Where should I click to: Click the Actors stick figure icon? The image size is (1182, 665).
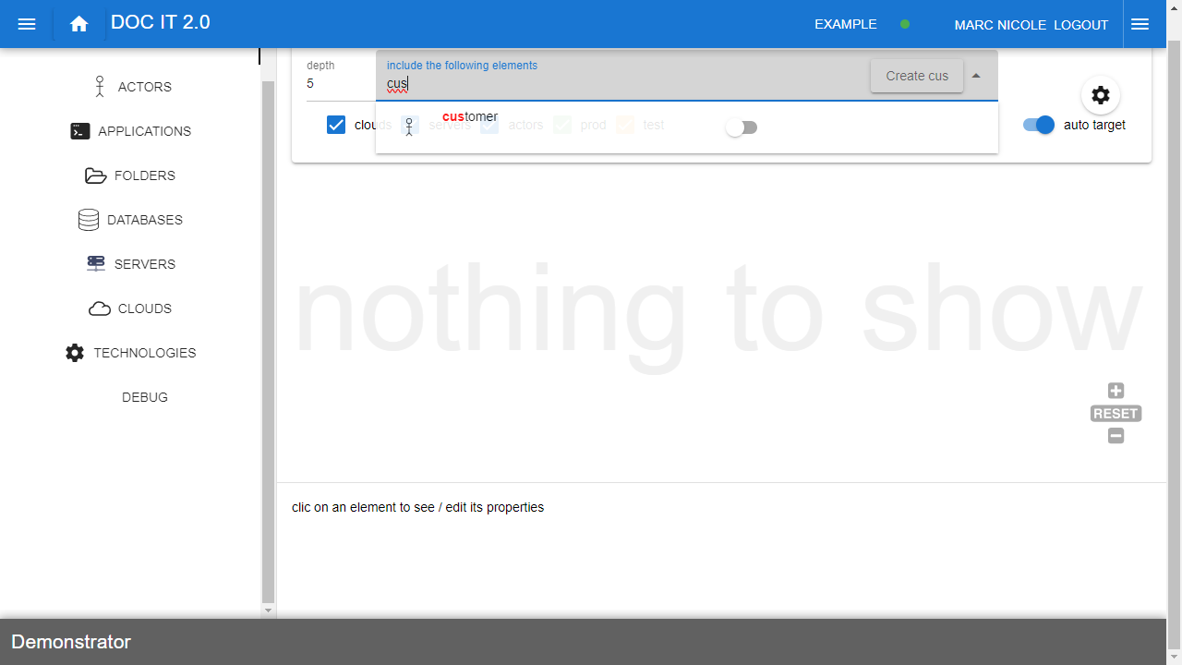(x=100, y=87)
